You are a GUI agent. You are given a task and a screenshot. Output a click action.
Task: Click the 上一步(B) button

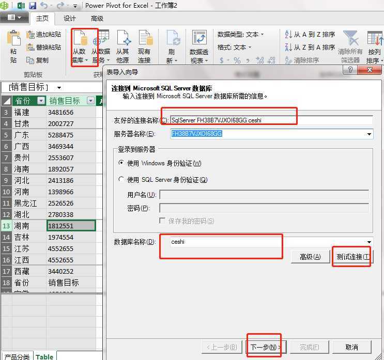(x=222, y=347)
